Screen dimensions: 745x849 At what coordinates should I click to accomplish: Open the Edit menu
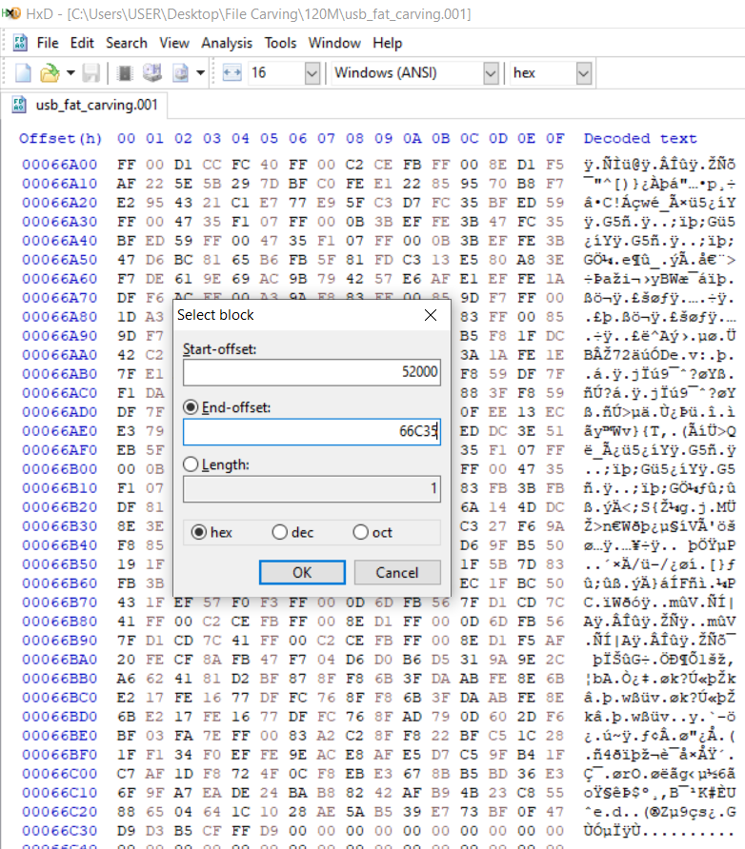pyautogui.click(x=82, y=43)
